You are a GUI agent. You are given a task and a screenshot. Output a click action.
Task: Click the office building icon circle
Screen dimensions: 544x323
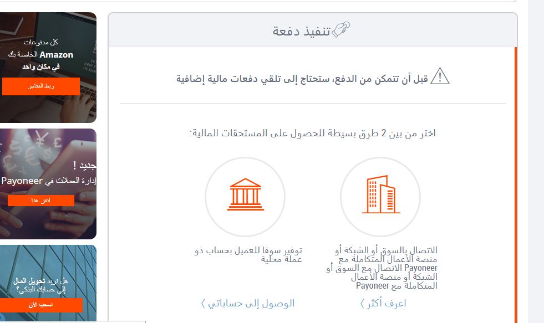pos(380,197)
